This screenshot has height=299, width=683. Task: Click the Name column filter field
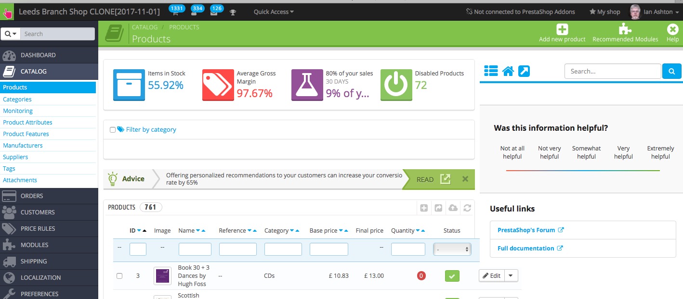click(195, 249)
